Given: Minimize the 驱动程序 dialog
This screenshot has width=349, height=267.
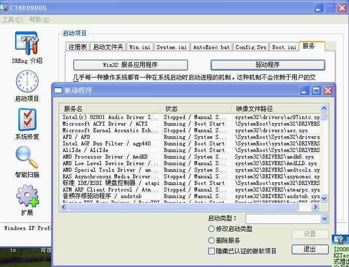Looking at the screenshot, I should pyautogui.click(x=304, y=90).
